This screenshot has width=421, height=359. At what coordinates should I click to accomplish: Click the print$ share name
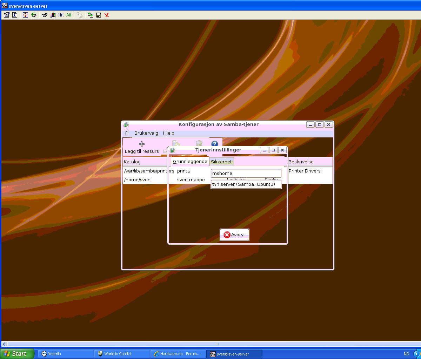(x=184, y=171)
